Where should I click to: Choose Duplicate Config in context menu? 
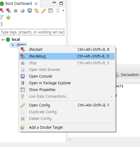click(67, 112)
